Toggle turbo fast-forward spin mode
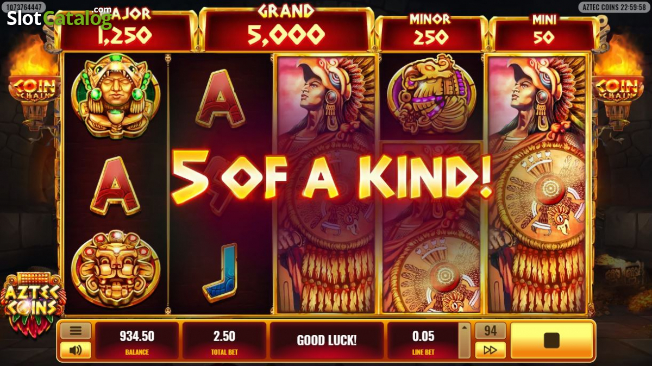This screenshot has height=366, width=652. point(490,350)
